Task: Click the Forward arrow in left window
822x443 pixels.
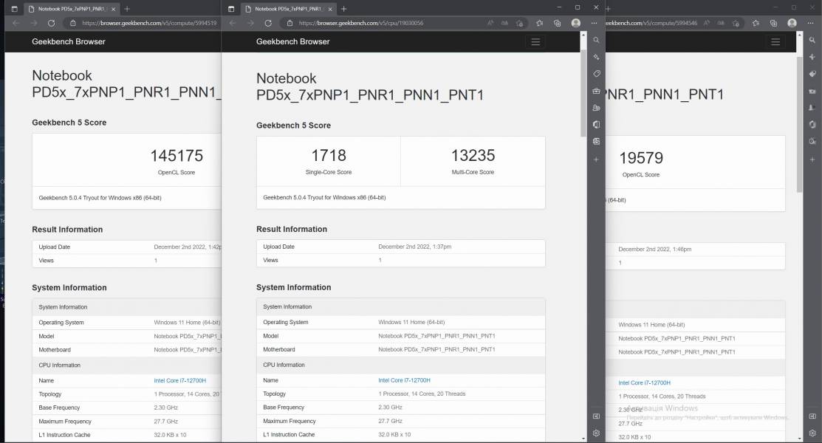Action: click(x=33, y=23)
